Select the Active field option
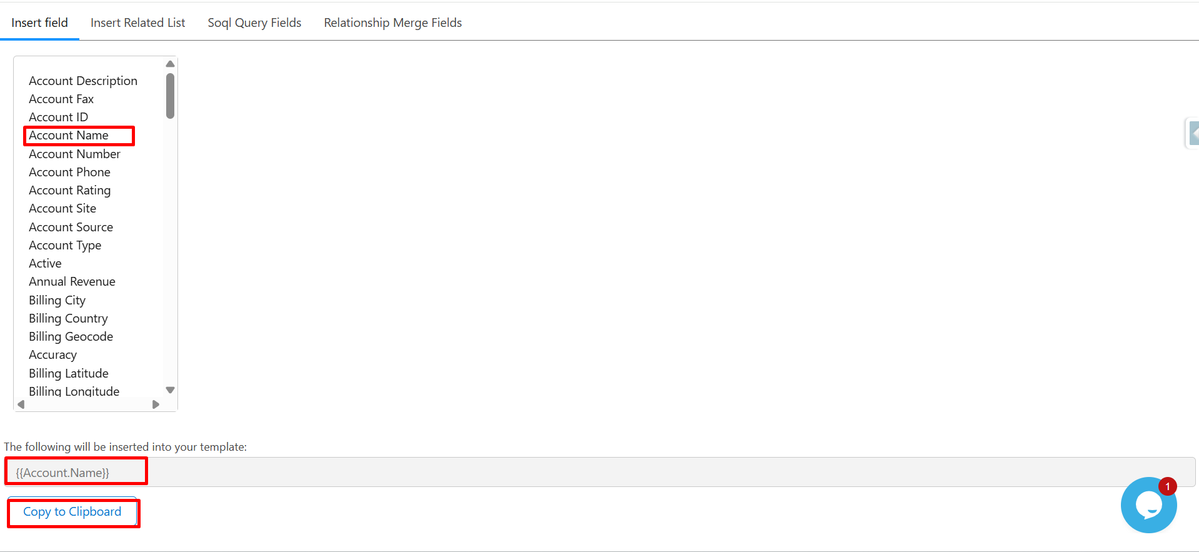This screenshot has height=552, width=1199. pos(45,263)
